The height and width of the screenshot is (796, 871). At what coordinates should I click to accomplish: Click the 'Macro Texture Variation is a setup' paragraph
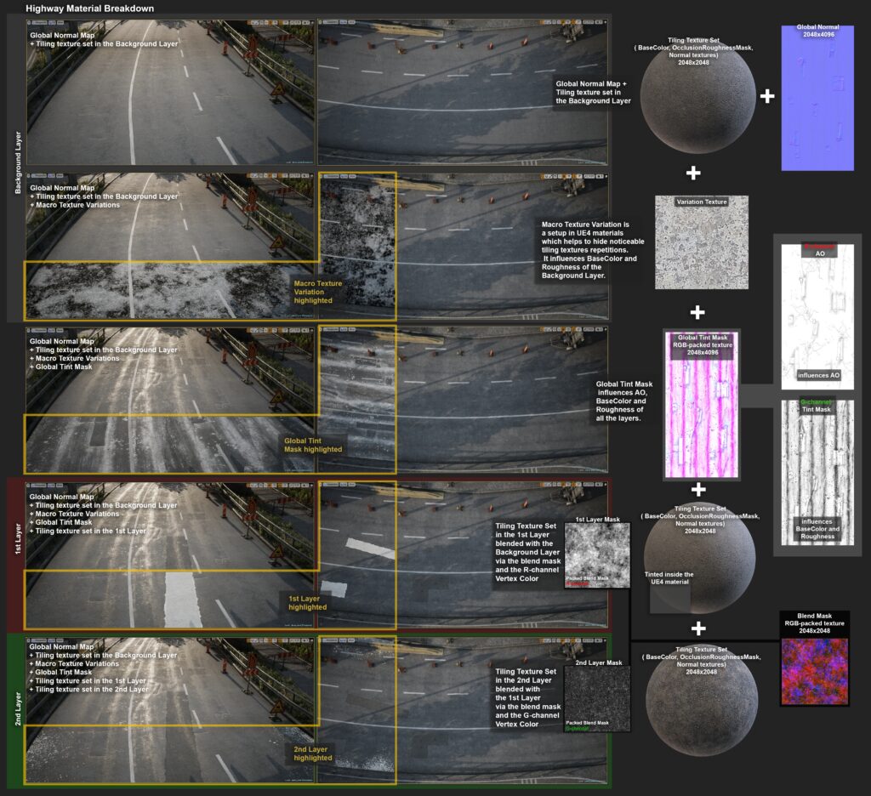pyautogui.click(x=593, y=250)
